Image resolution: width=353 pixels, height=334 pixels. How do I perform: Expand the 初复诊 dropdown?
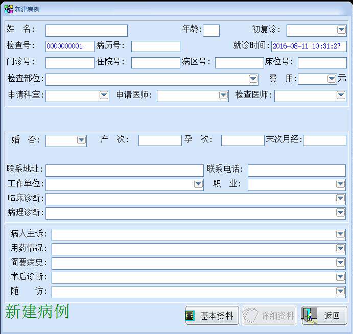click(341, 30)
